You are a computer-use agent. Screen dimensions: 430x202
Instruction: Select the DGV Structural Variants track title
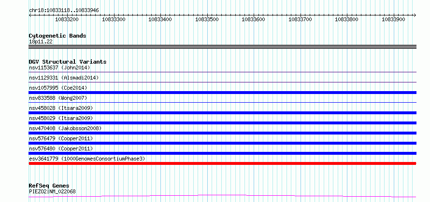tap(68, 62)
